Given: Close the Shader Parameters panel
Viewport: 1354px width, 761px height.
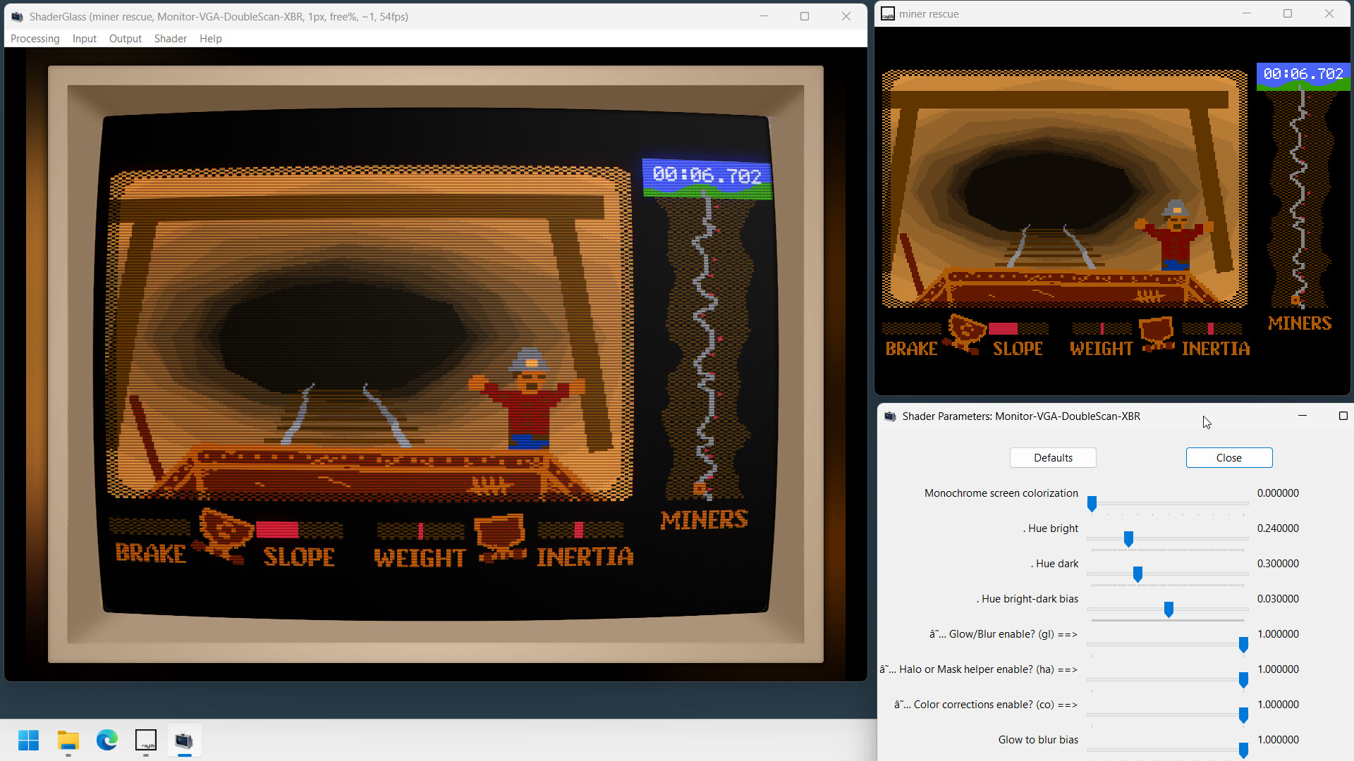Looking at the screenshot, I should tap(1228, 457).
